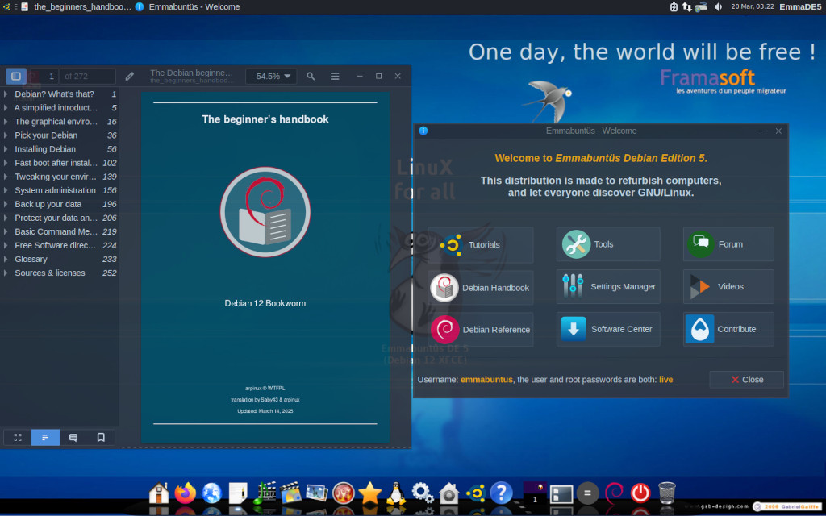Click the volume icon in top panel
The height and width of the screenshot is (516, 826).
coord(718,6)
